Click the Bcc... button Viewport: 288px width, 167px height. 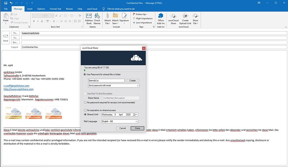coord(15,42)
